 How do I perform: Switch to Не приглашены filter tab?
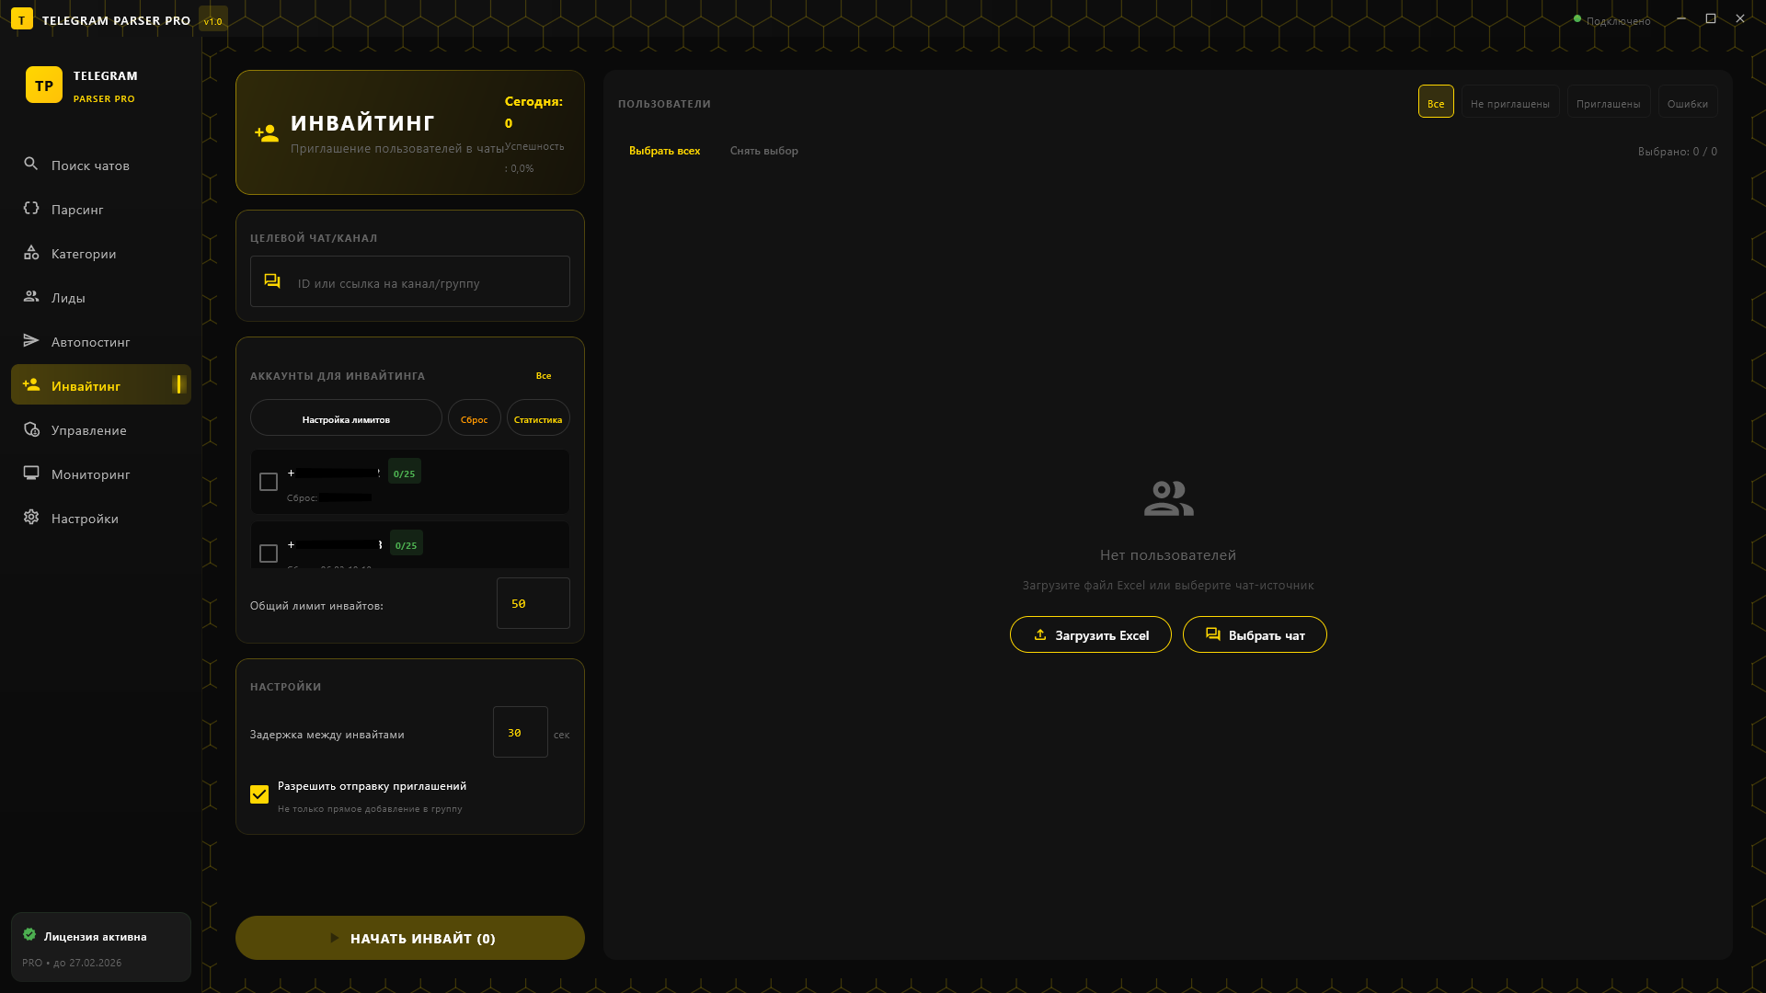(1509, 103)
